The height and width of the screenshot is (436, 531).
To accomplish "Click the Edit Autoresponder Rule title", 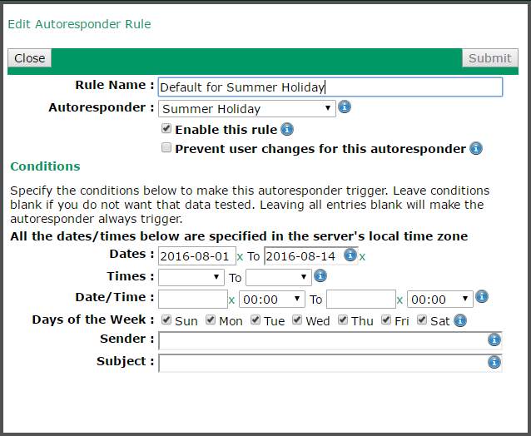I will pos(79,24).
